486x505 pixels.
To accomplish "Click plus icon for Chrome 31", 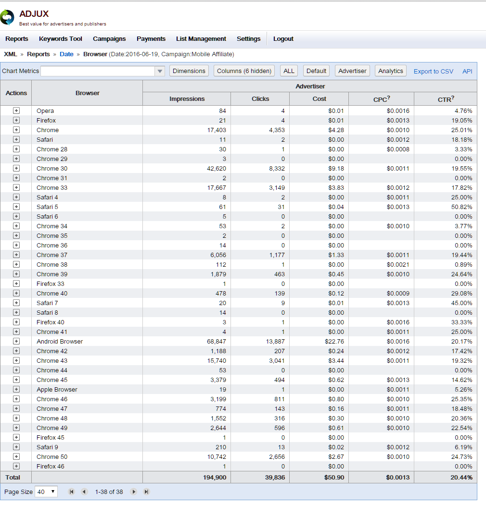I will point(16,178).
